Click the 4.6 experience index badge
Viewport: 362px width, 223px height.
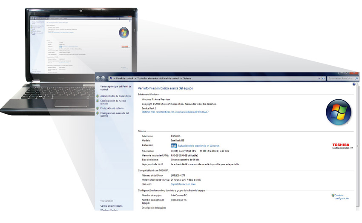(x=174, y=146)
